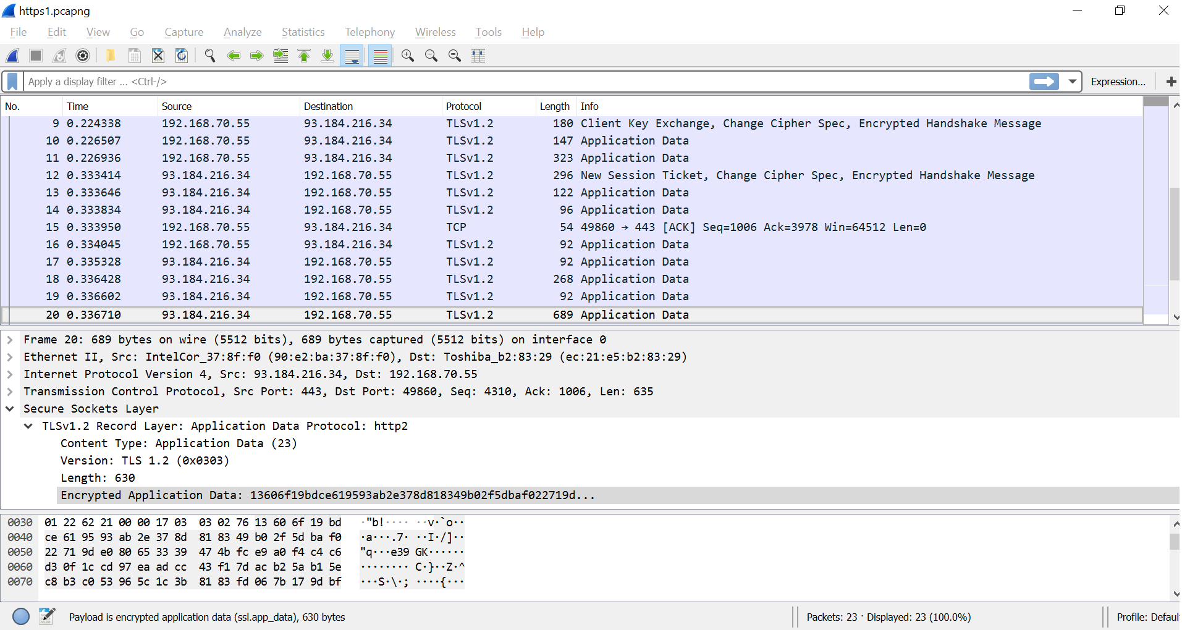Jump to the first packet icon

(304, 56)
